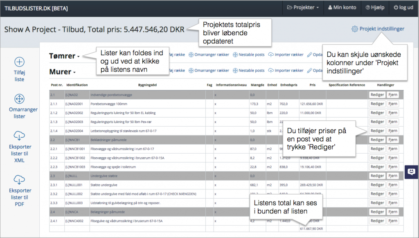Image resolution: width=419 pixels, height=238 pixels.
Task: Click Fjern for row 2.3.2
Action: point(393,194)
